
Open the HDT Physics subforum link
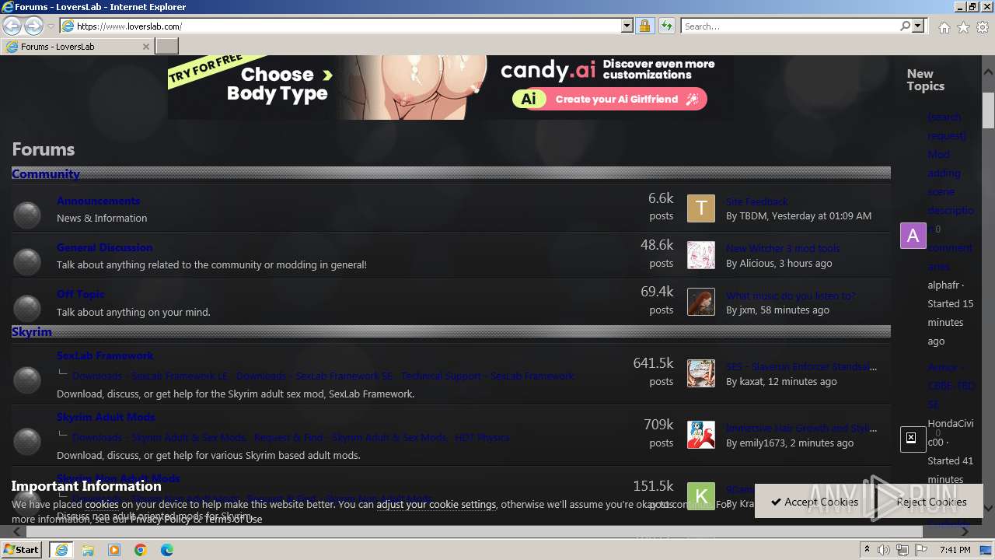coord(482,437)
